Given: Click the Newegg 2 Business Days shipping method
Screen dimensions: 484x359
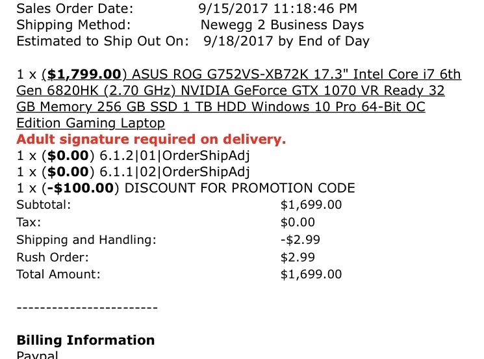Looking at the screenshot, I should click(x=282, y=25).
